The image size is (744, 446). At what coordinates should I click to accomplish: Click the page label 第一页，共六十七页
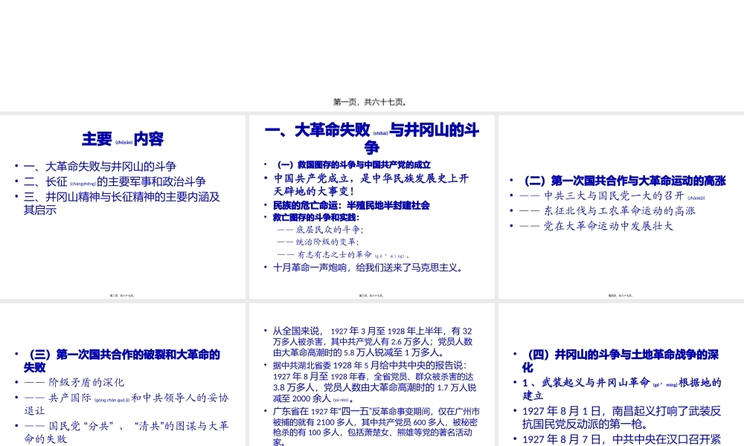[370, 102]
